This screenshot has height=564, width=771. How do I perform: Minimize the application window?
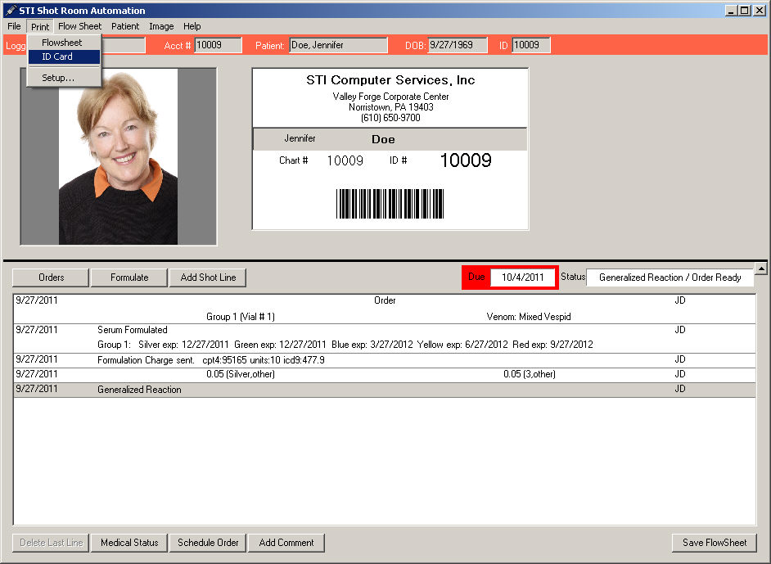[x=731, y=11]
